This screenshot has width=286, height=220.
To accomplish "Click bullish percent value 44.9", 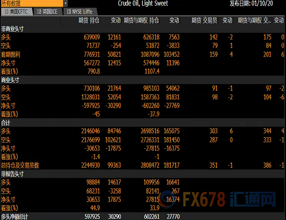I will click(95, 208).
